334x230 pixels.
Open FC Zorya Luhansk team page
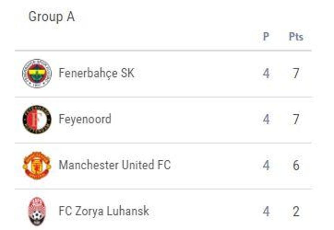click(x=104, y=211)
